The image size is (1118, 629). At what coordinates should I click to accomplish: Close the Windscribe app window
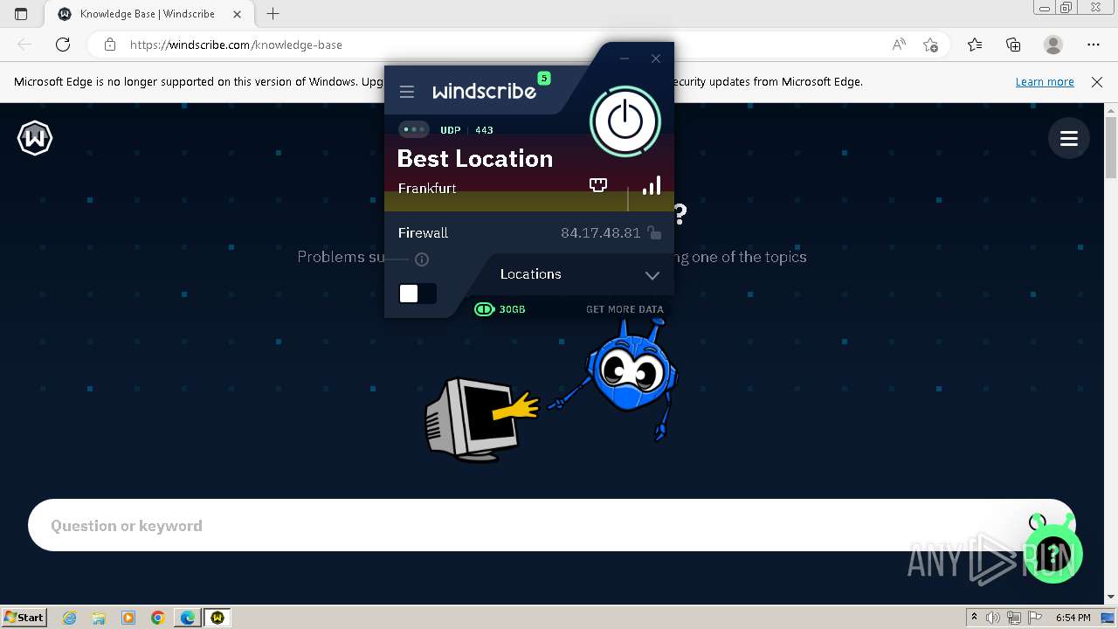[656, 59]
